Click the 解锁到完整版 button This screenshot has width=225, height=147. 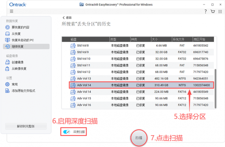[x=26, y=126]
